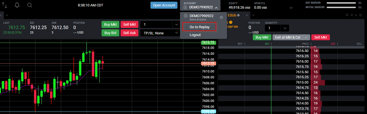Open the trades up-down arrows icon
The height and width of the screenshot is (114, 367).
click(5, 5)
